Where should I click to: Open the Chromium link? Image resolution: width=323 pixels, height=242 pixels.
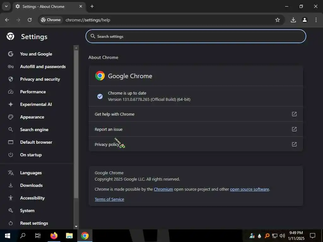coord(163,189)
